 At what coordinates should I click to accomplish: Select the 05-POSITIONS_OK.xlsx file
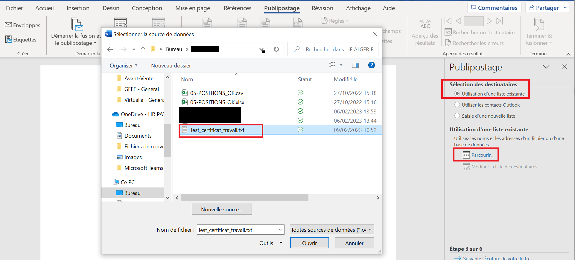(x=217, y=102)
